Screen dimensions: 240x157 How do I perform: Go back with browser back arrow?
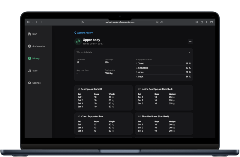coord(37,22)
